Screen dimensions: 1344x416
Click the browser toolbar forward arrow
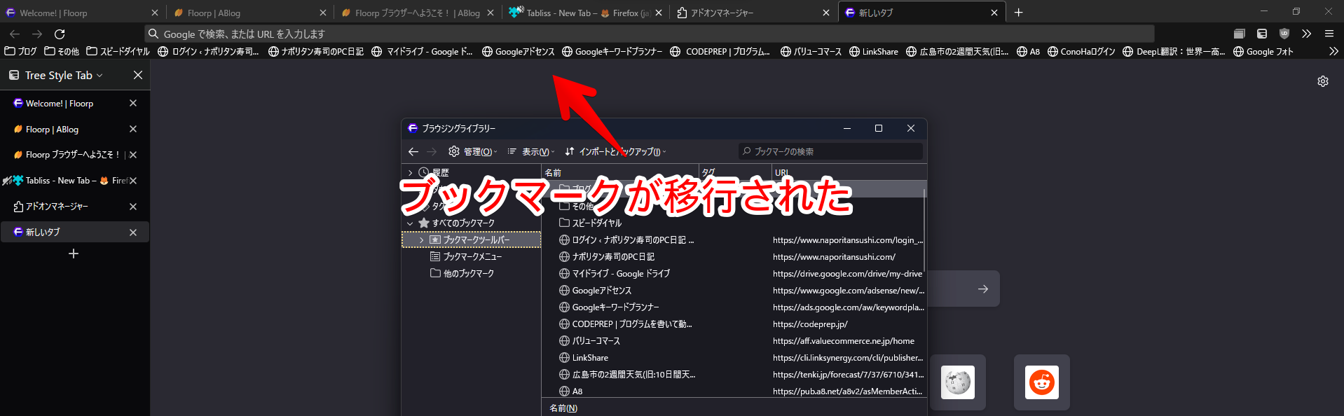pyautogui.click(x=37, y=34)
